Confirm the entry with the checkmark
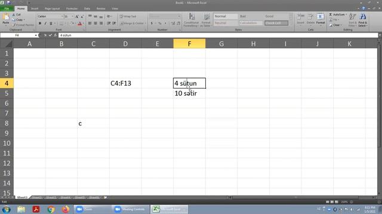Viewport: 382px width, 214px height. (50, 36)
